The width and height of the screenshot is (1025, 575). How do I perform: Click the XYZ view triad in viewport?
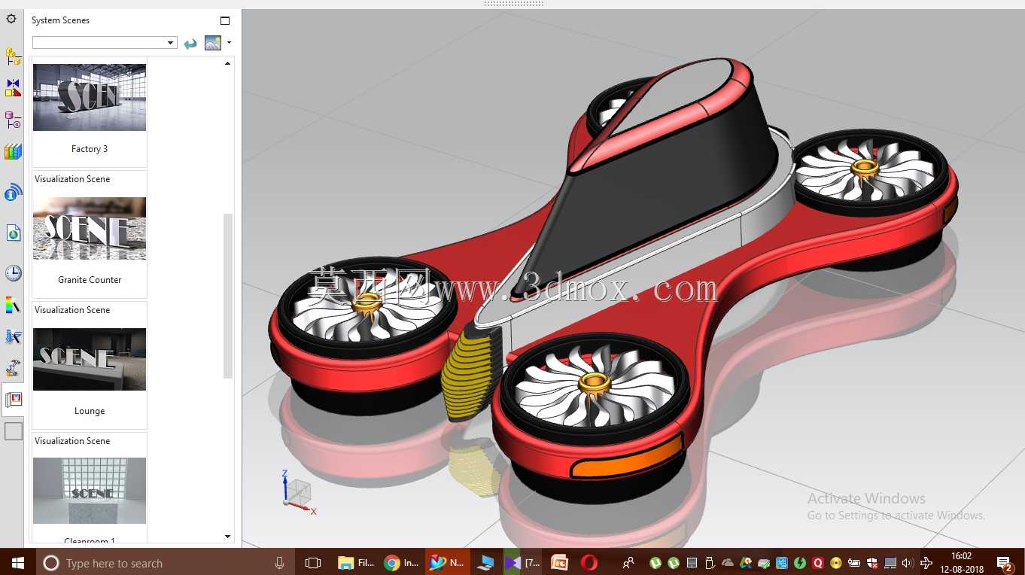[x=298, y=492]
